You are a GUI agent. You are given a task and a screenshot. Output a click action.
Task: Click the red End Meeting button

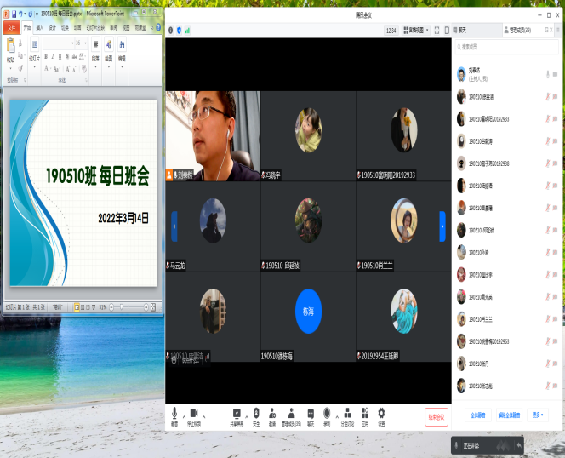tap(436, 416)
